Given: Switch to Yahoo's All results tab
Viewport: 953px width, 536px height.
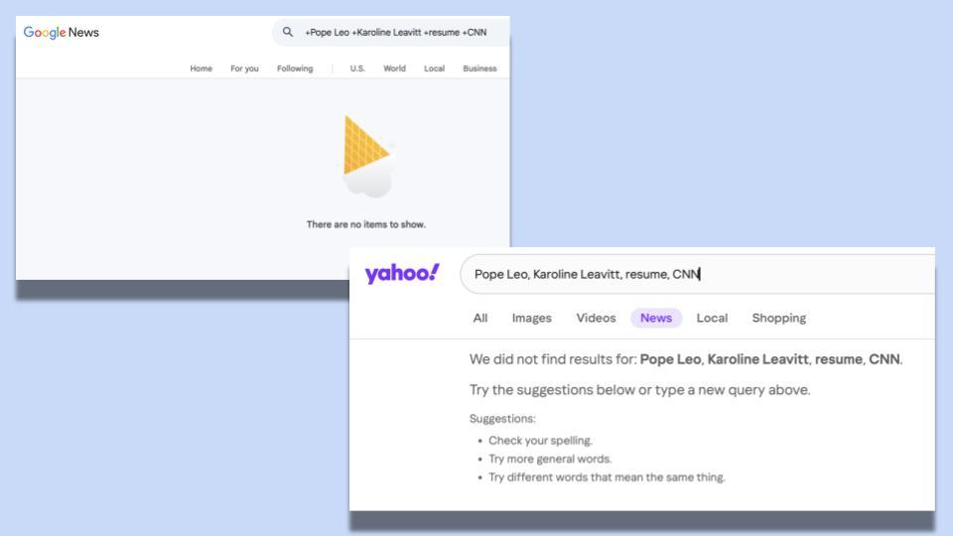Looking at the screenshot, I should (x=480, y=318).
